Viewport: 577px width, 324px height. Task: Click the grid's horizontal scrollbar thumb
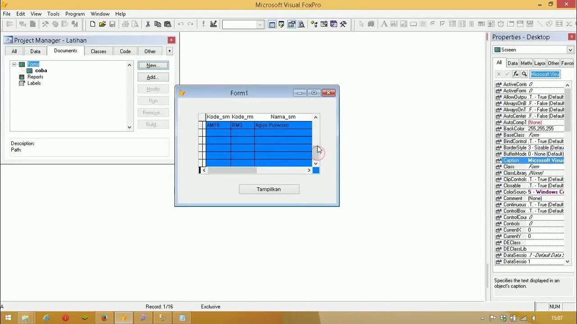click(232, 170)
